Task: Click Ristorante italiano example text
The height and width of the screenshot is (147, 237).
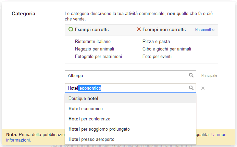Action: 92,41
